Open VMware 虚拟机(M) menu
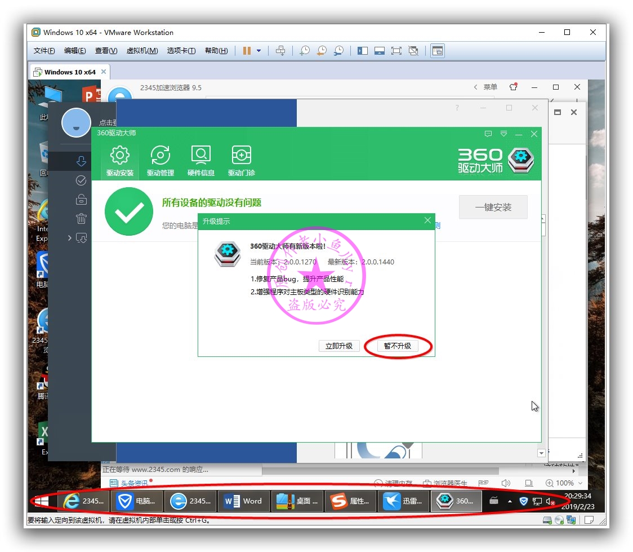Screen dimensions: 633x552 [x=142, y=51]
